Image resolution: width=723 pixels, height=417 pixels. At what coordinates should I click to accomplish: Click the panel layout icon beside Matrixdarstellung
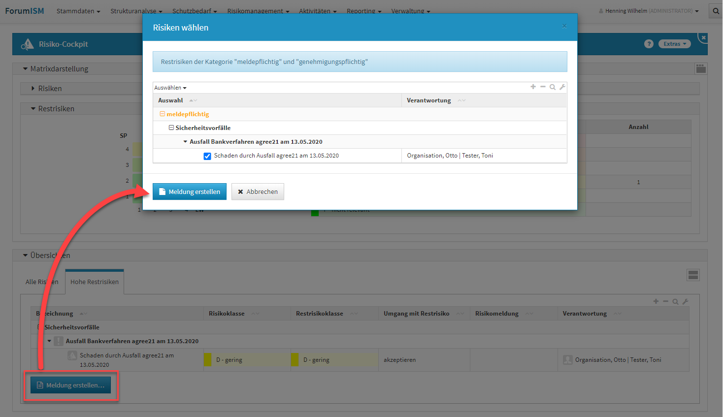tap(701, 69)
